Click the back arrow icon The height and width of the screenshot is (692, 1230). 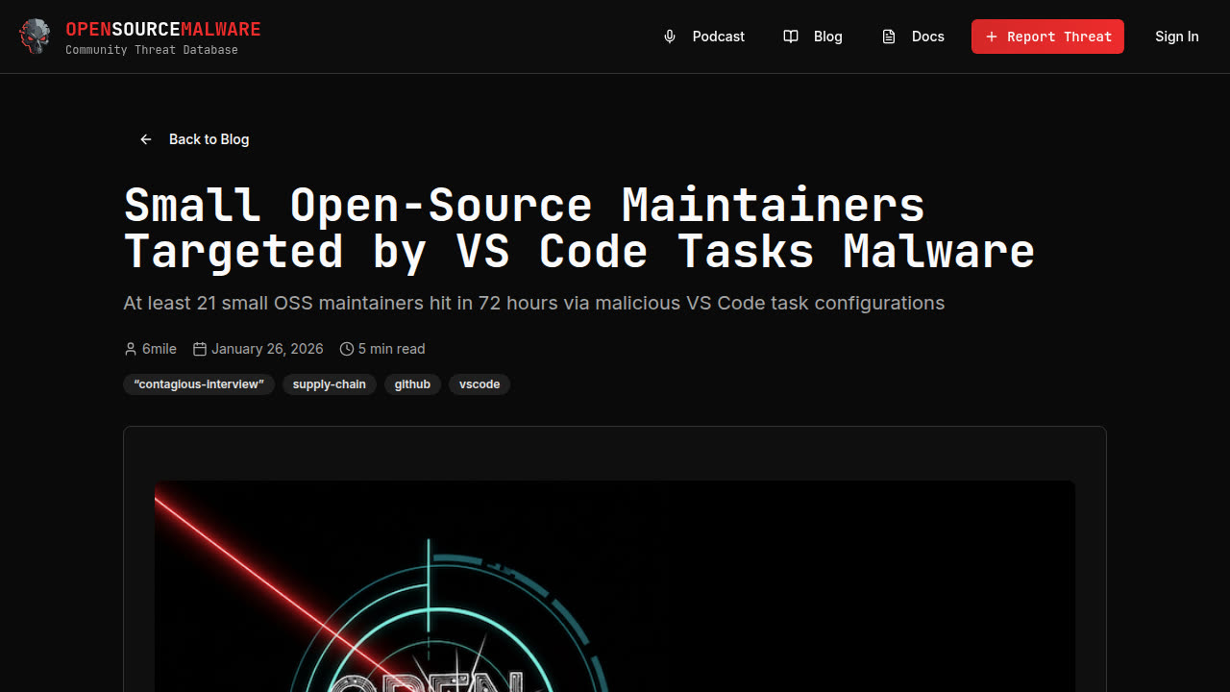(x=146, y=139)
